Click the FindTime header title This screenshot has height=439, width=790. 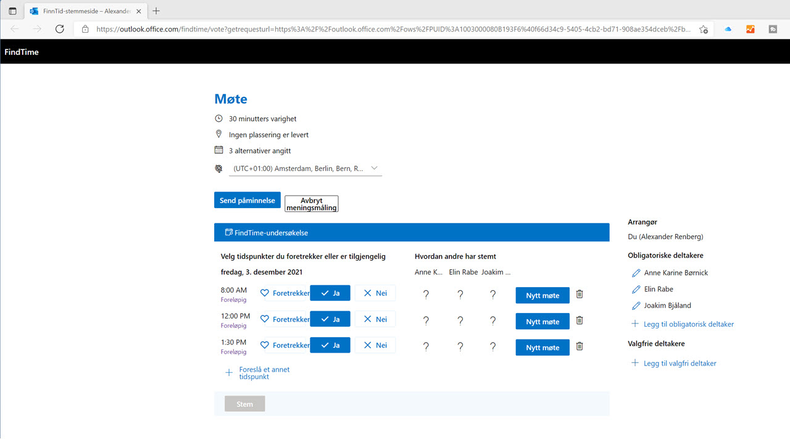(x=22, y=52)
